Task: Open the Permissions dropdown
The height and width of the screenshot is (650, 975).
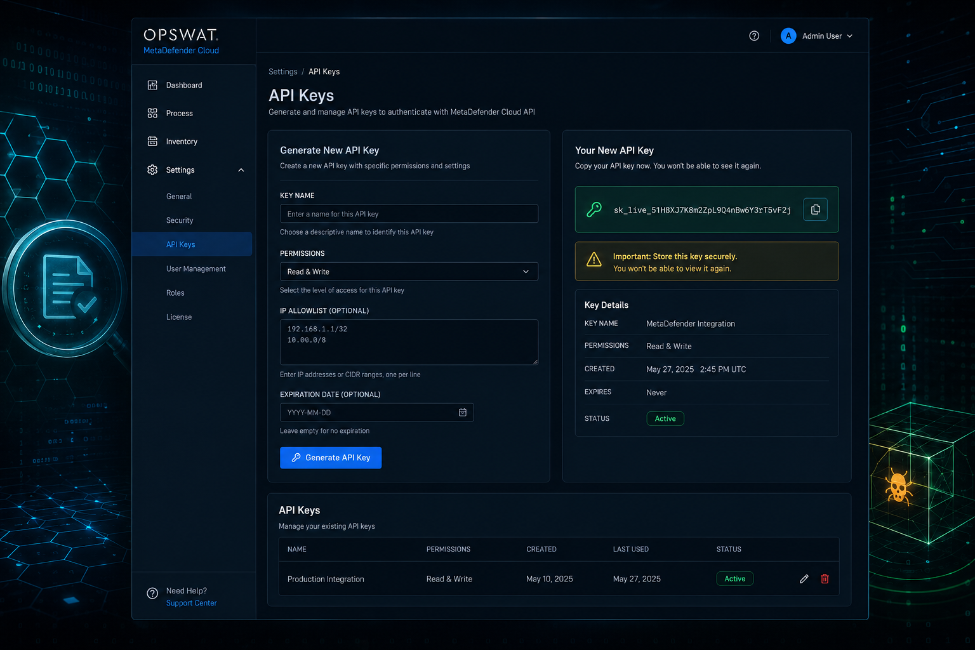Action: (409, 272)
